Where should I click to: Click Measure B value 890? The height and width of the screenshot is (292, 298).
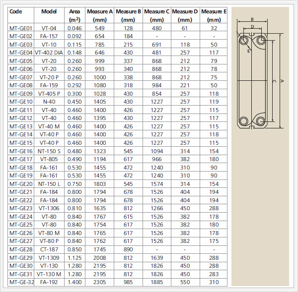pyautogui.click(x=128, y=249)
